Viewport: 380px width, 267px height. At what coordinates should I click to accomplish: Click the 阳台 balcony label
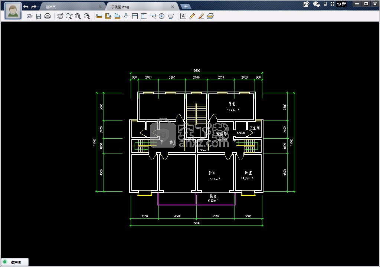(213, 196)
